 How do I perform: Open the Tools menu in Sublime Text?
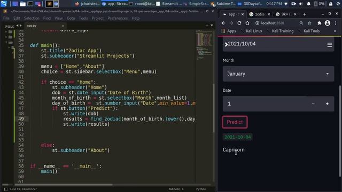click(83, 18)
